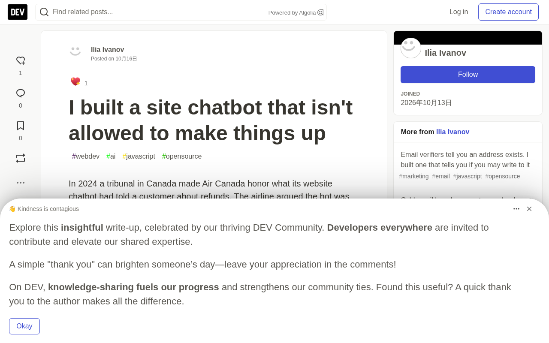Select the sidebar #opensource tag
The height and width of the screenshot is (343, 549).
pos(503,176)
